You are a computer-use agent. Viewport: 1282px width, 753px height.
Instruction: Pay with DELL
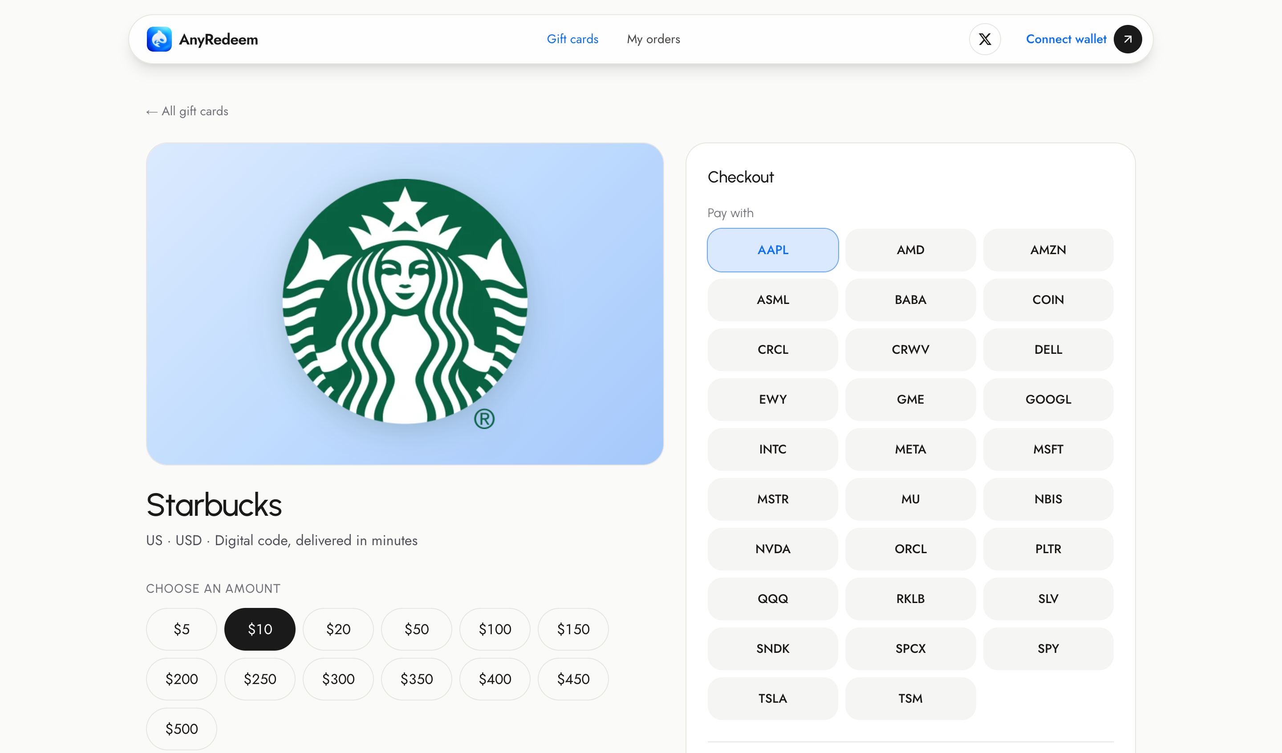pos(1048,349)
